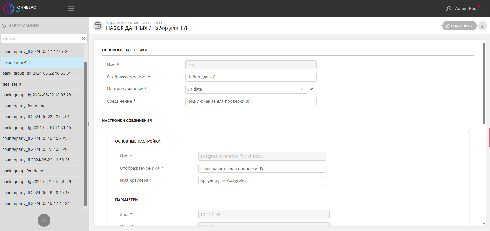Viewport: 490px width, 231px height.
Task: Open bank_group_for_demo data set
Action: [x=23, y=171]
